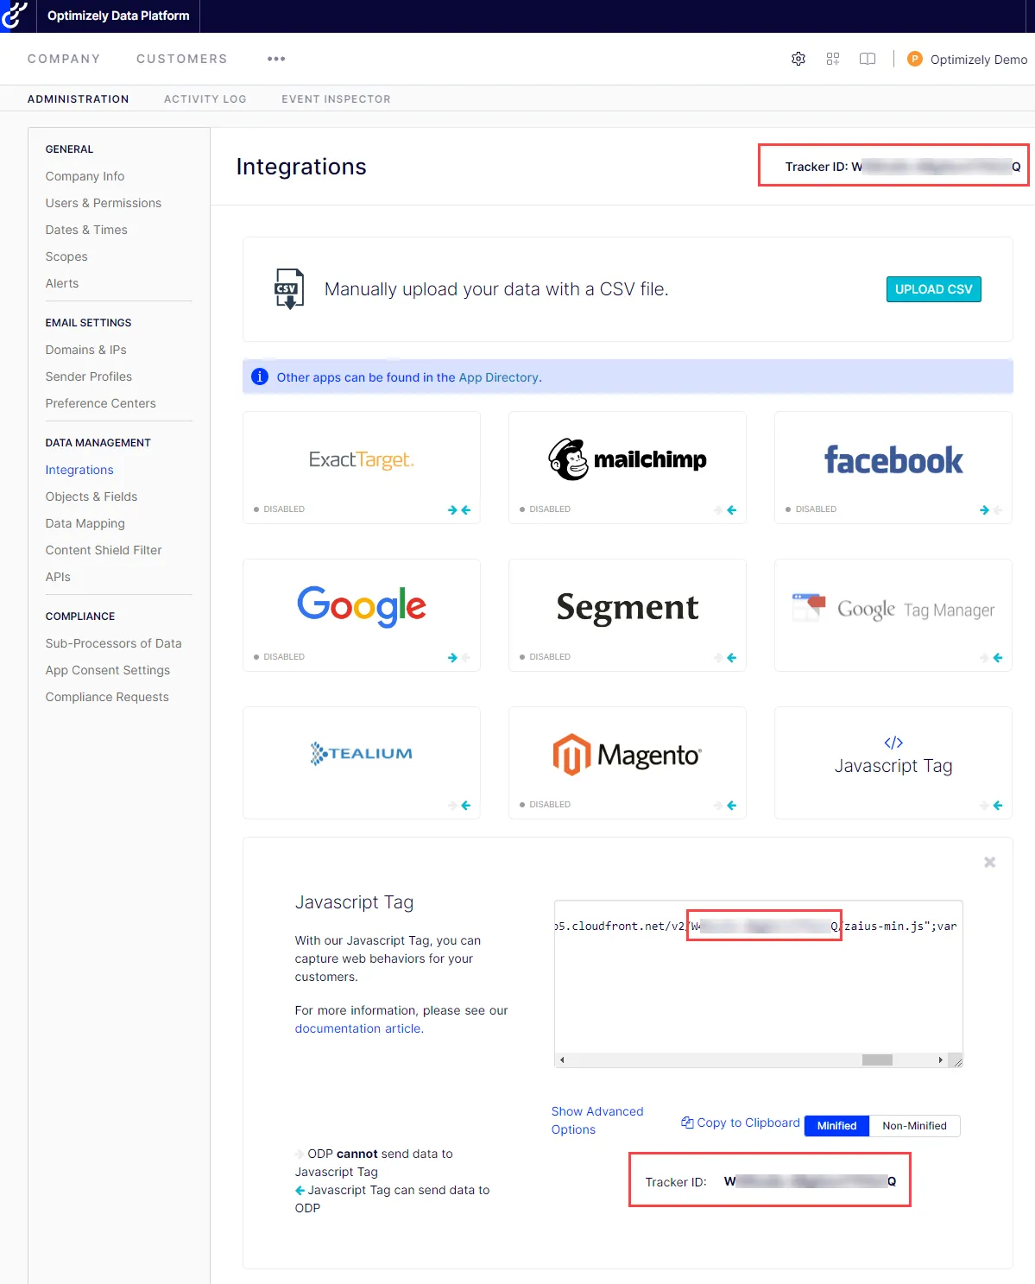Viewport: 1035px width, 1284px height.
Task: Click the Javascript Tag code icon
Action: pos(893,743)
